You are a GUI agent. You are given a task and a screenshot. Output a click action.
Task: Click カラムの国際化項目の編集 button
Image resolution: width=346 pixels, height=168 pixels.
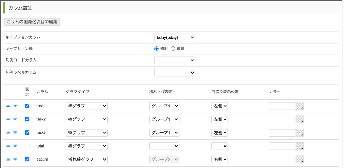32,22
